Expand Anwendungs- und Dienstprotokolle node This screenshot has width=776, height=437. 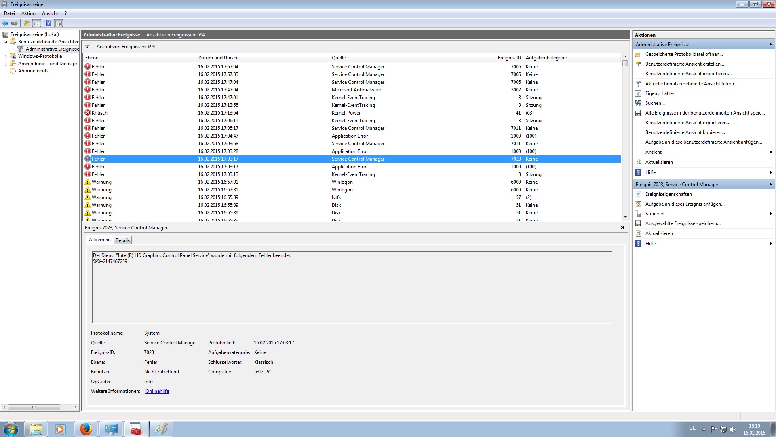pyautogui.click(x=6, y=64)
